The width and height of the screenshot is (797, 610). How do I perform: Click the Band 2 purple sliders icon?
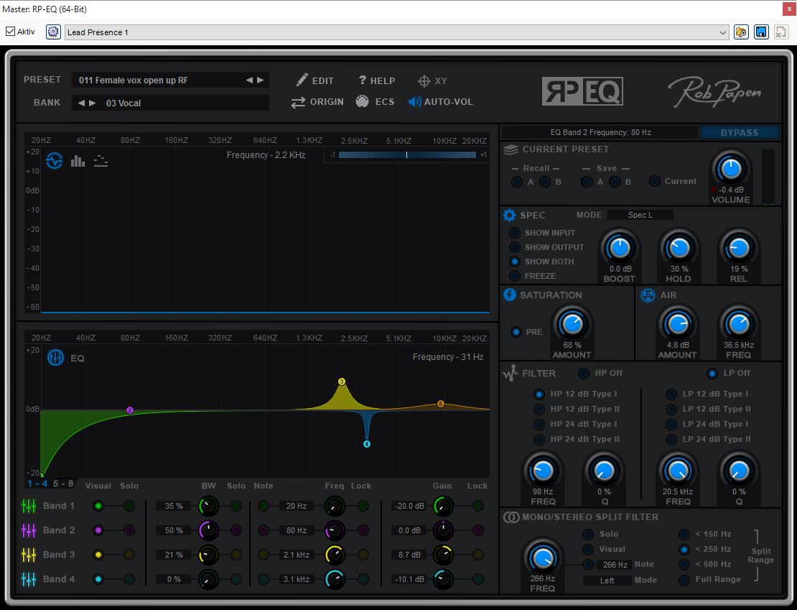click(x=29, y=530)
